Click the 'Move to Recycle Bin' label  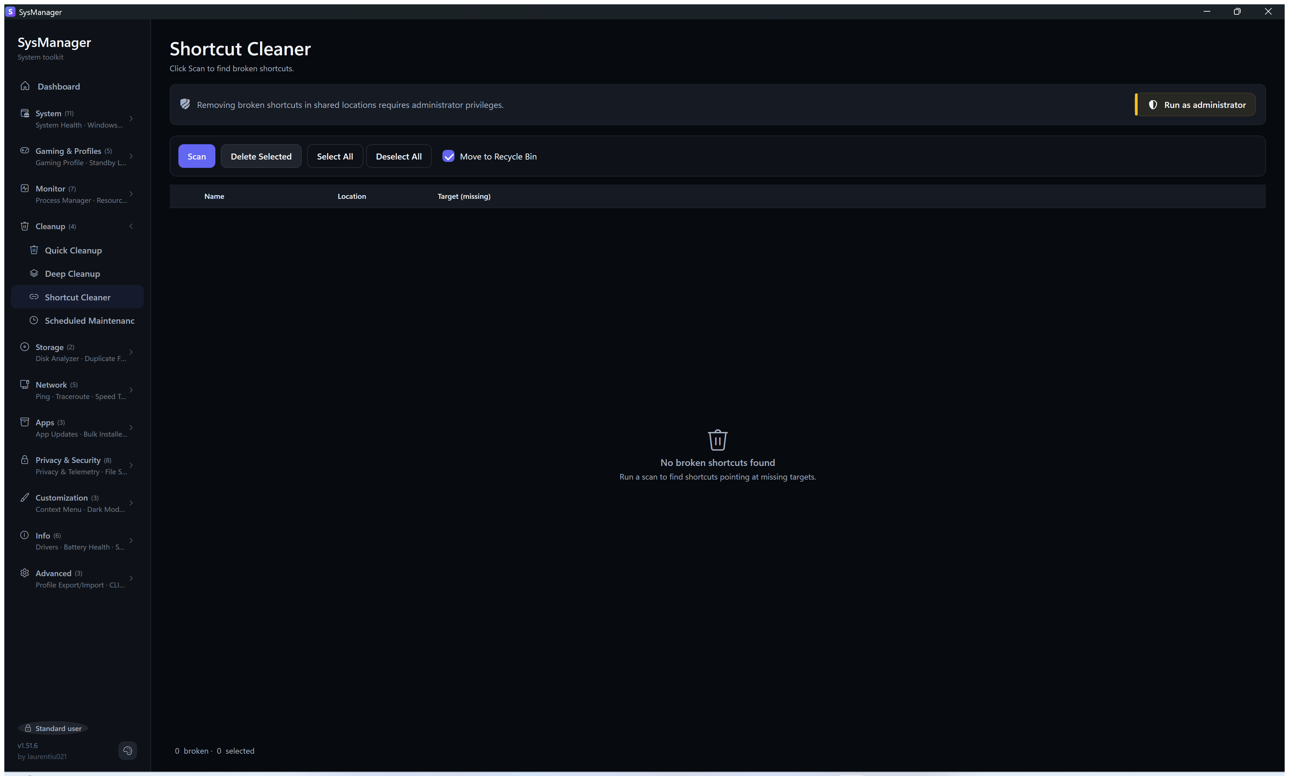coord(498,156)
